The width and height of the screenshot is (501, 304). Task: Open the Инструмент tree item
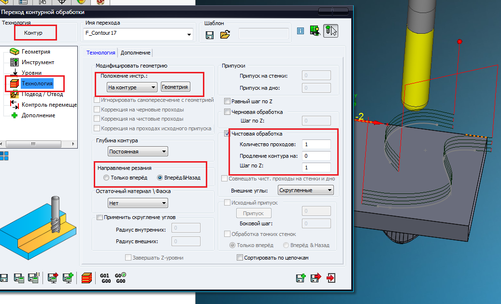[38, 62]
